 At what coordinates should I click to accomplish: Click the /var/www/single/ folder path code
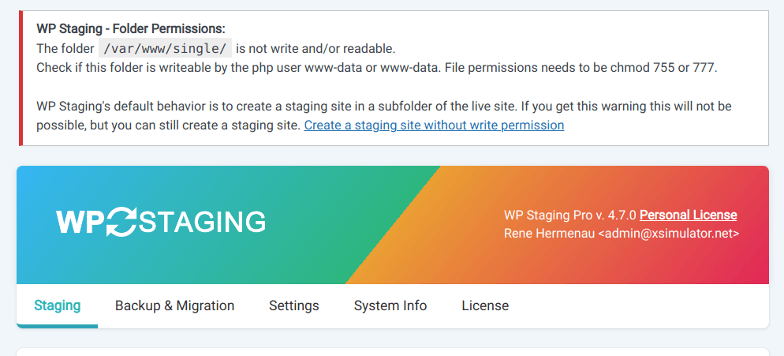point(166,49)
